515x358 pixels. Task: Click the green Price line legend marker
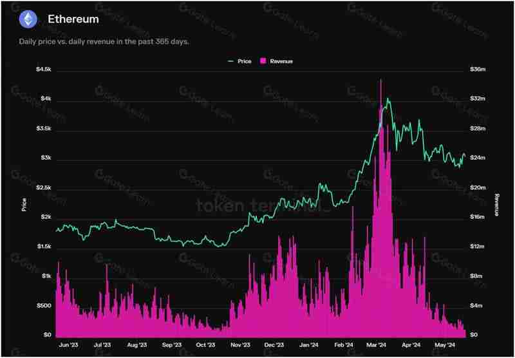(x=231, y=61)
